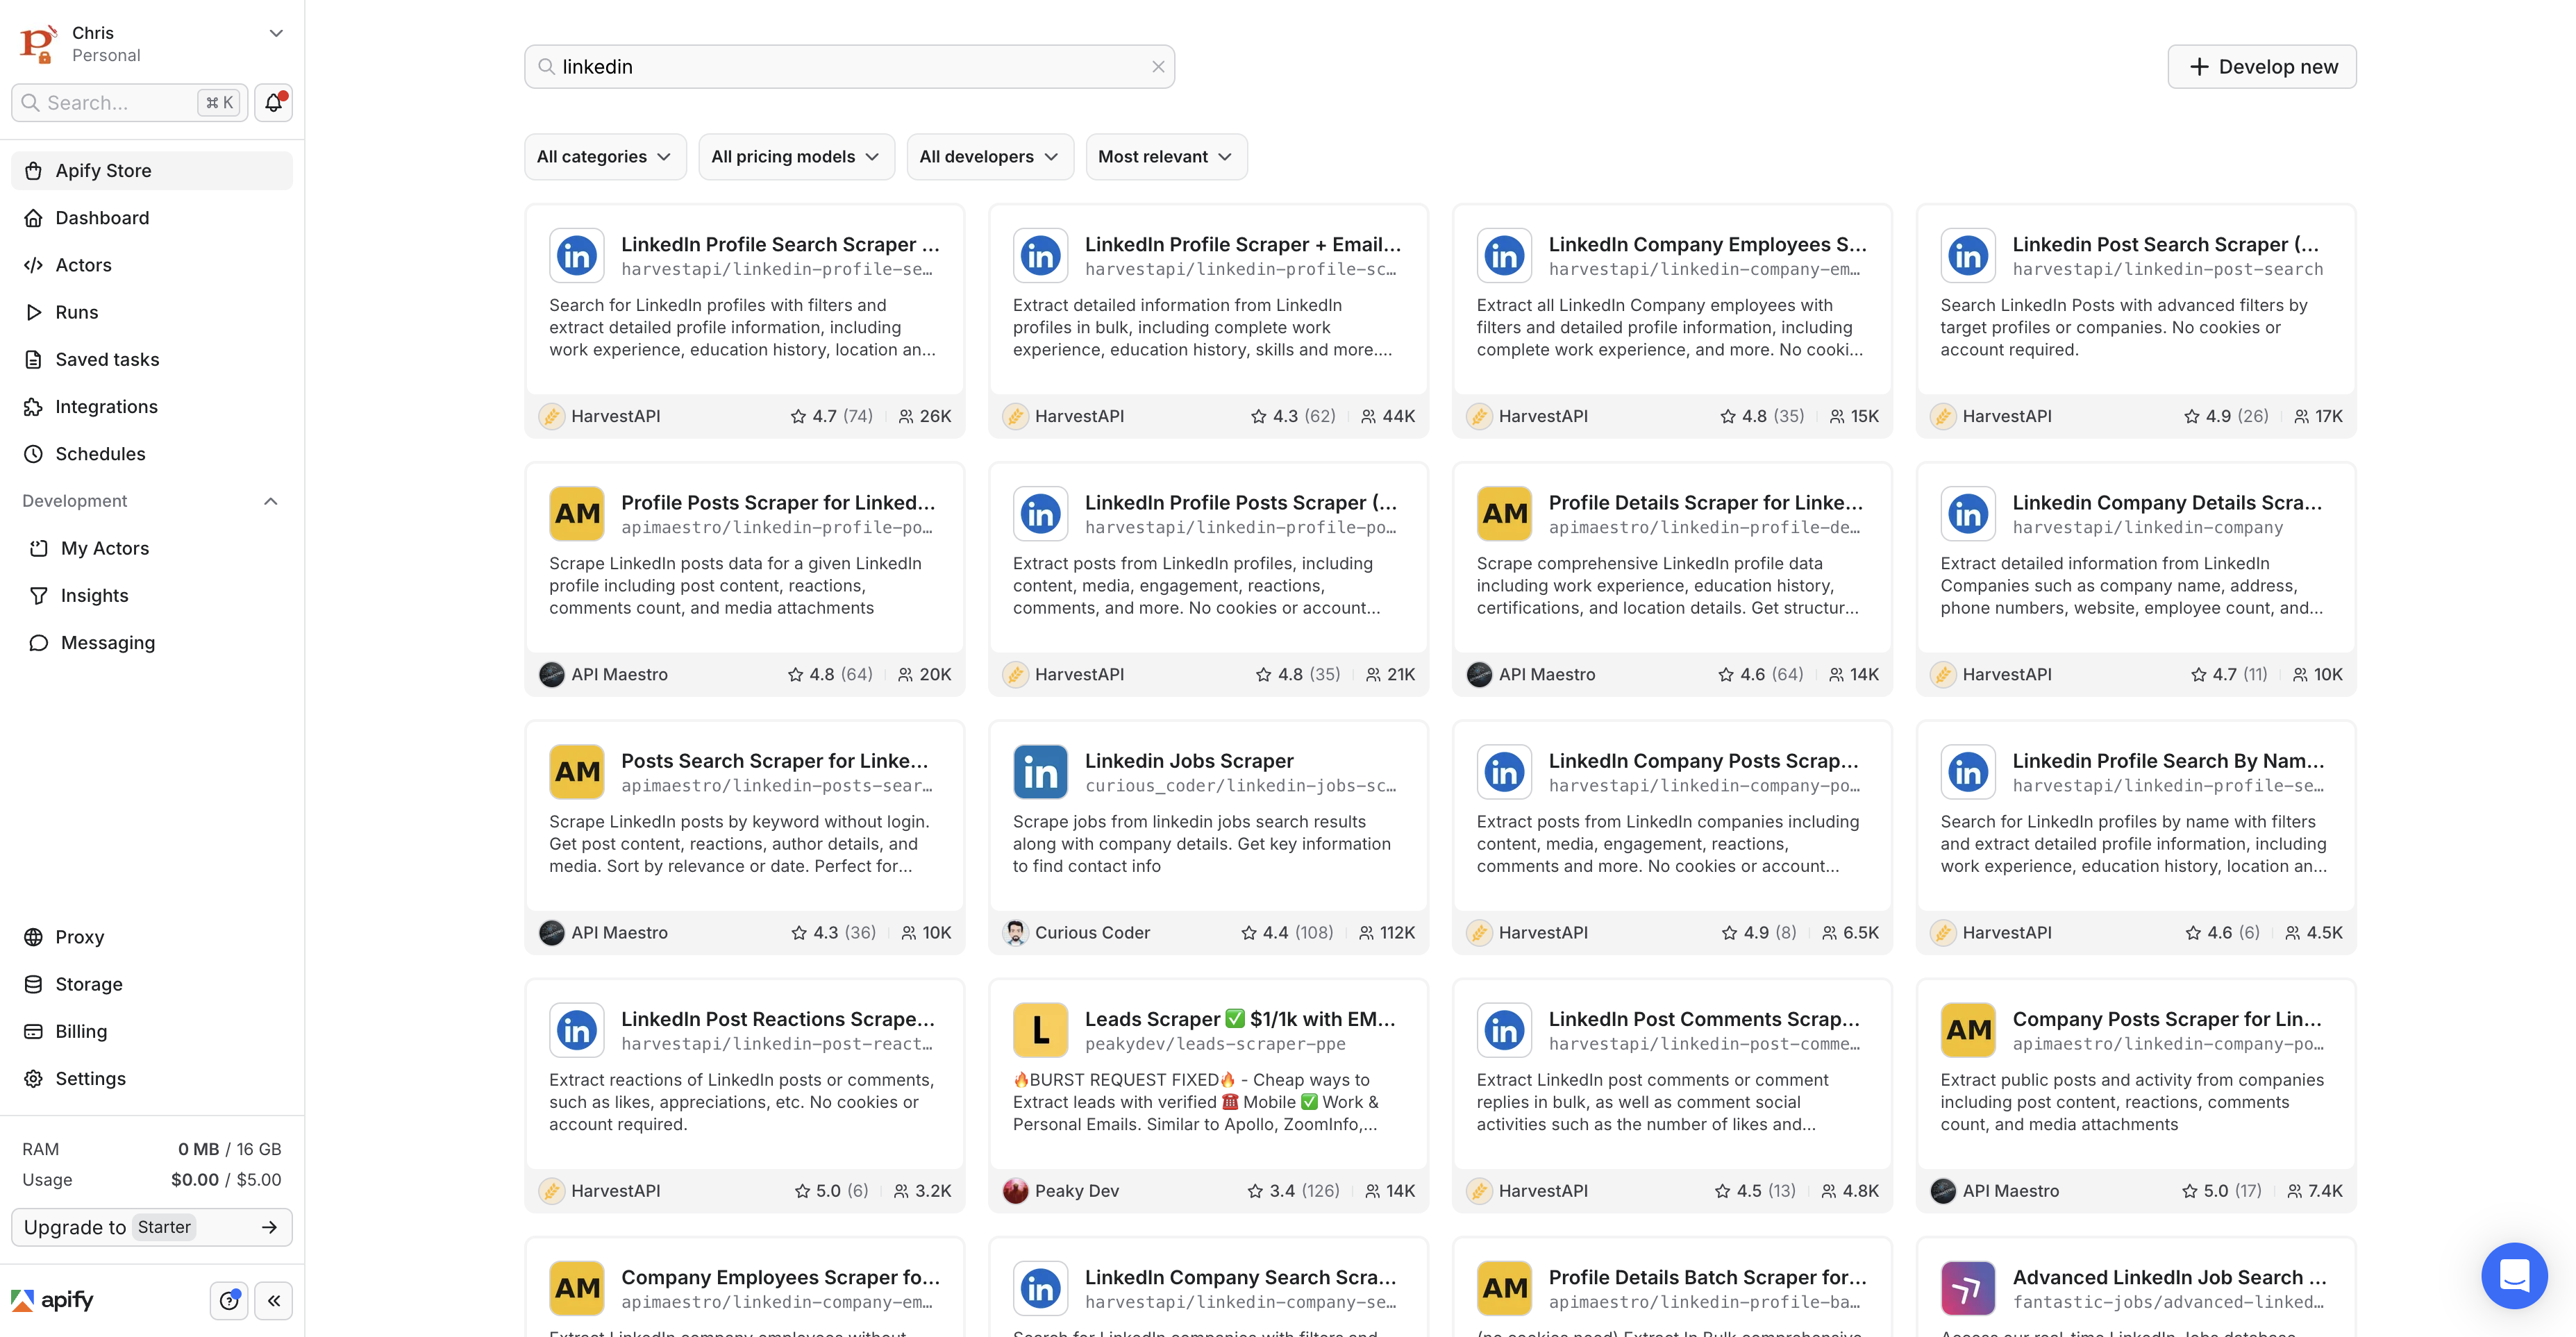Open Billing page
The height and width of the screenshot is (1337, 2576).
click(152, 1031)
